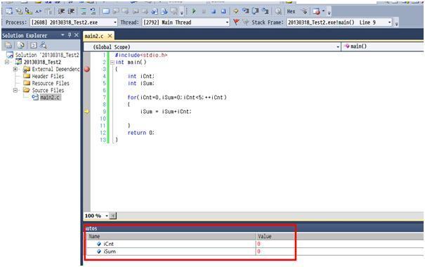Click the red flag thread icon
Image resolution: width=425 pixels, height=267 pixels.
[236, 22]
